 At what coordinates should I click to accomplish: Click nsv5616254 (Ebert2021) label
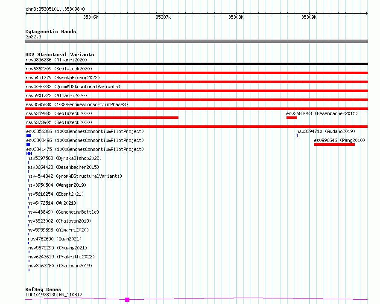pyautogui.click(x=56, y=194)
